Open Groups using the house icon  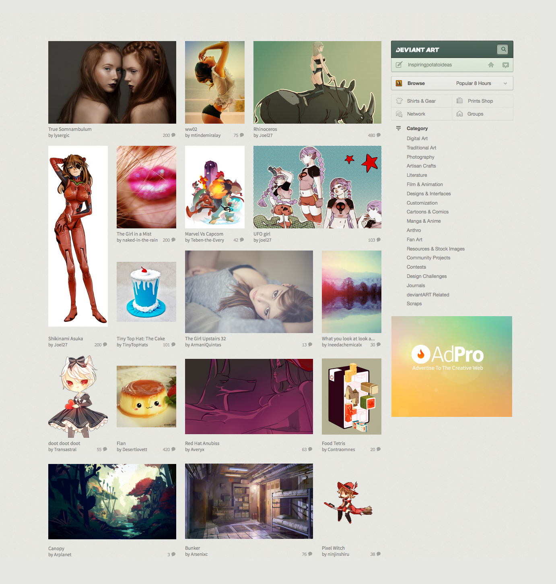point(459,114)
